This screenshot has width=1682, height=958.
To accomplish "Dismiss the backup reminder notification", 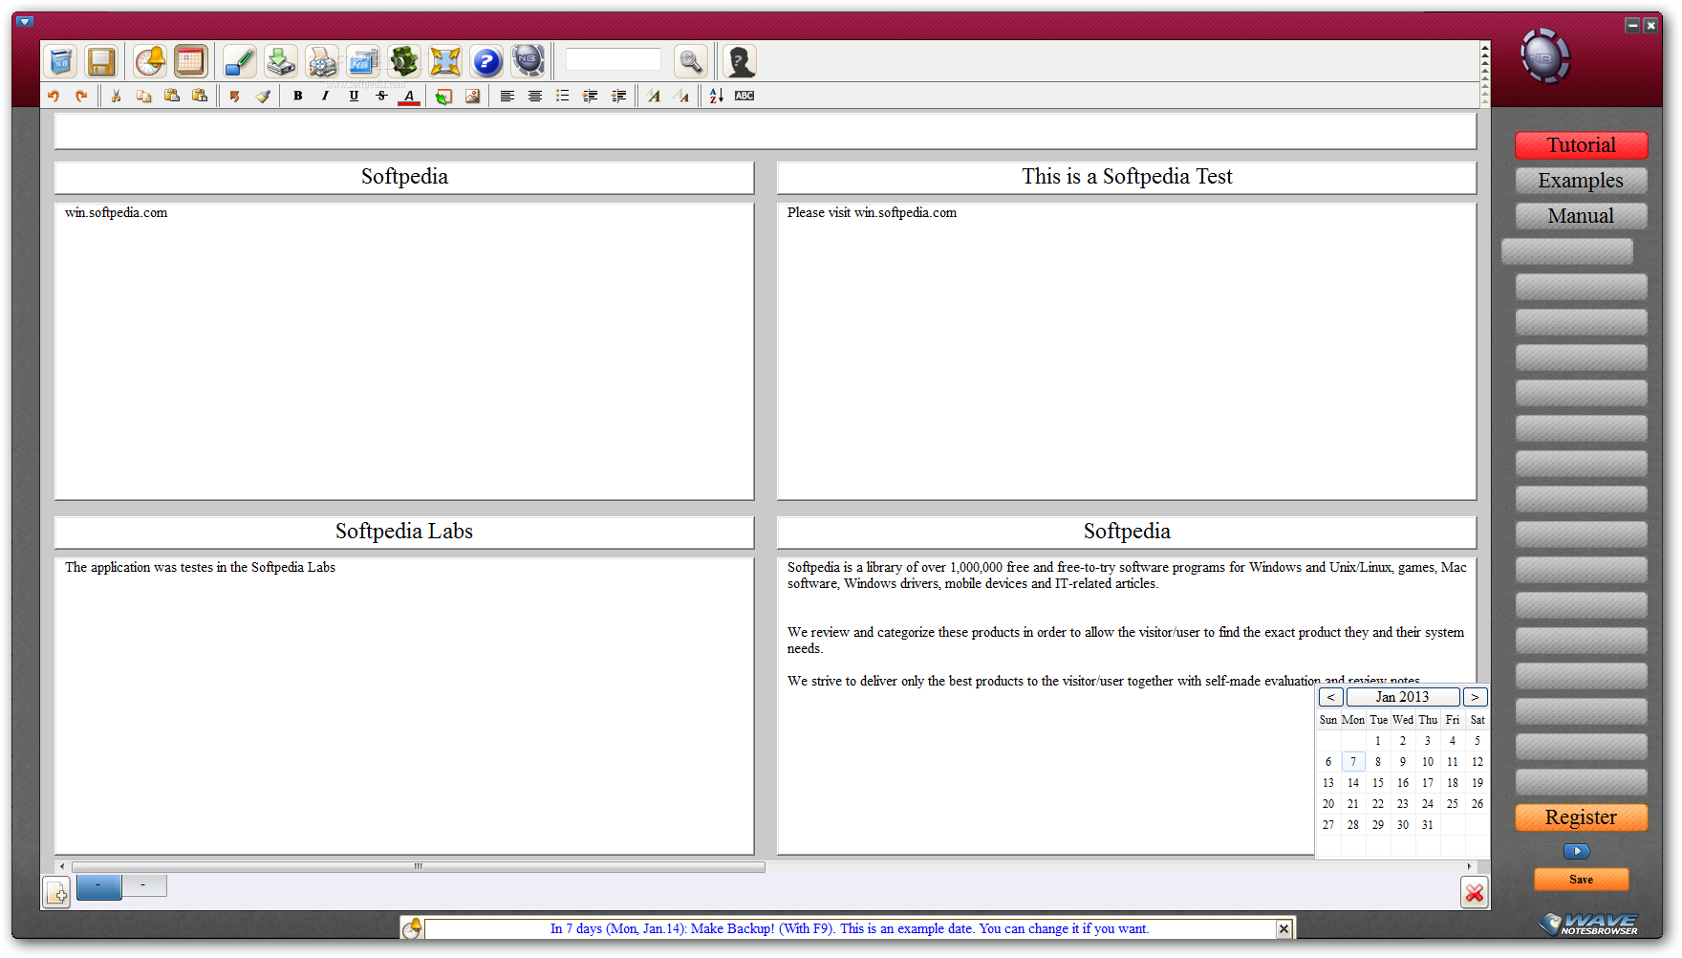I will (1283, 928).
